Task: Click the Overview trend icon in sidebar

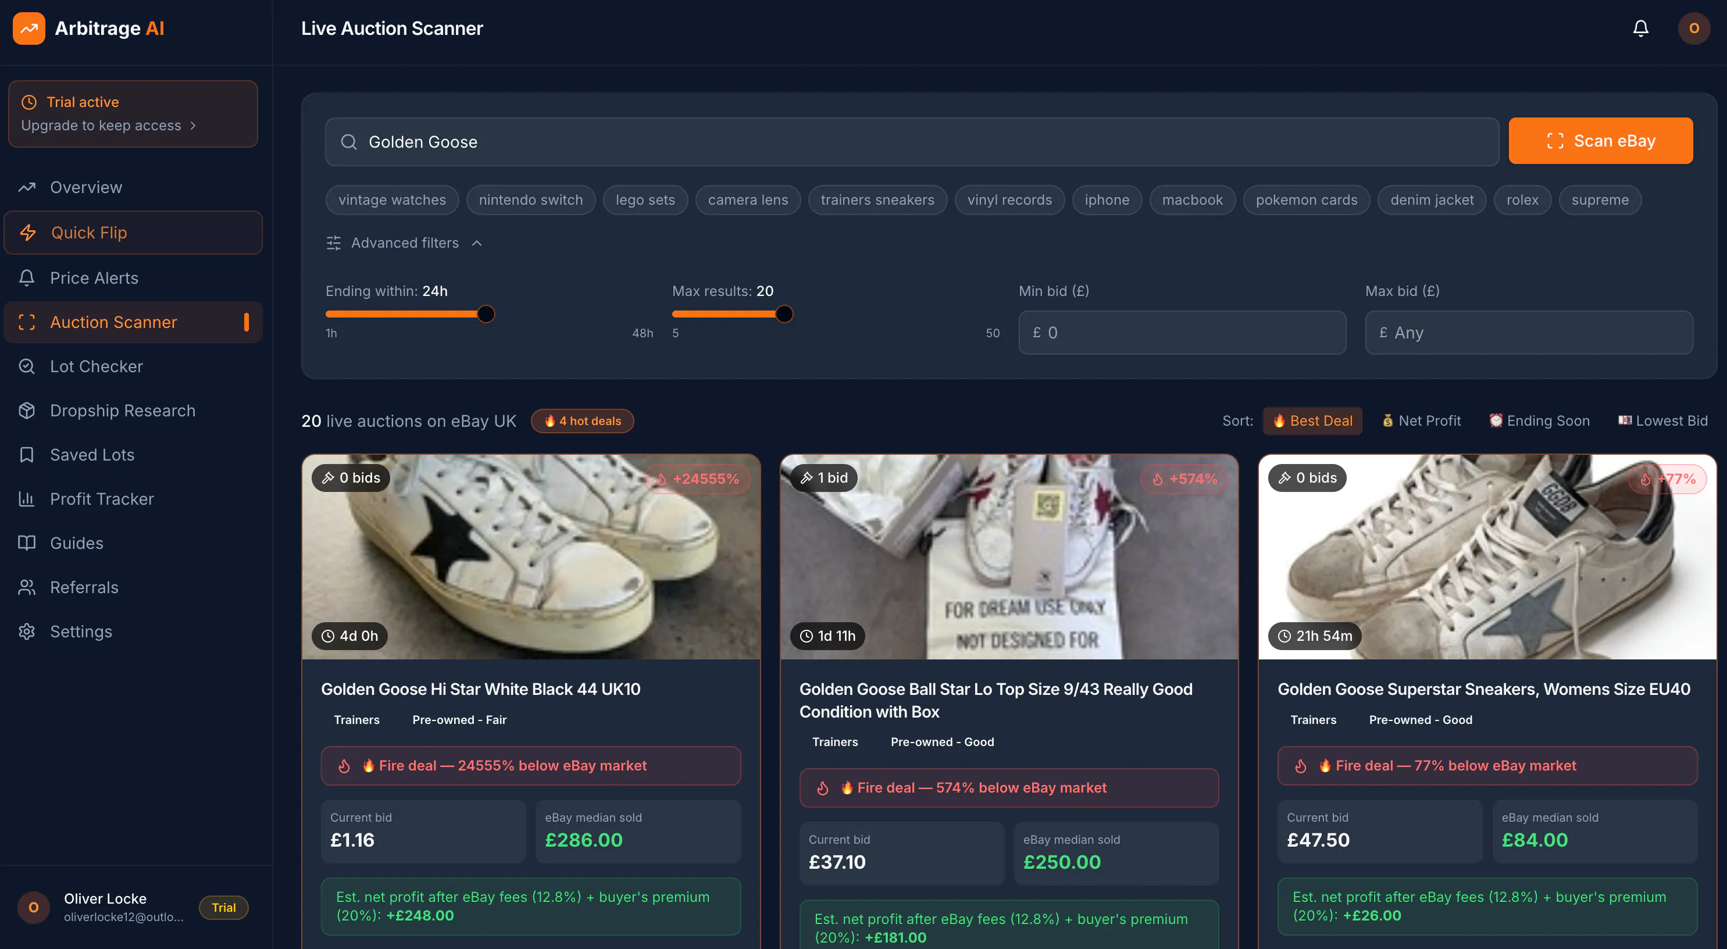Action: 27,187
